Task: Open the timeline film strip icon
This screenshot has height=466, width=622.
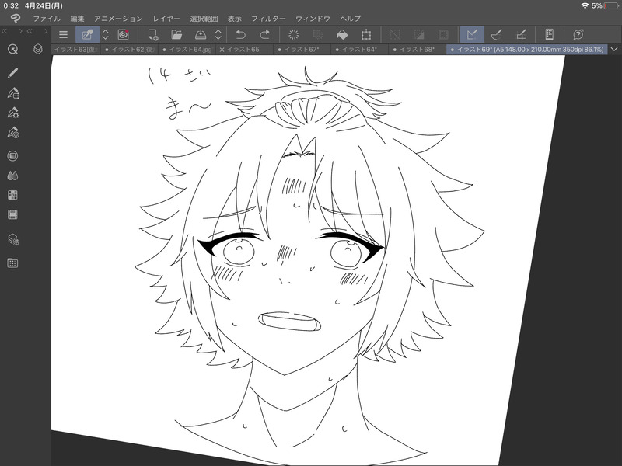Action: [x=12, y=215]
